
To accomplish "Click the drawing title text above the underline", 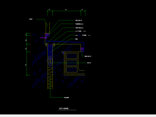I will point(64,109).
